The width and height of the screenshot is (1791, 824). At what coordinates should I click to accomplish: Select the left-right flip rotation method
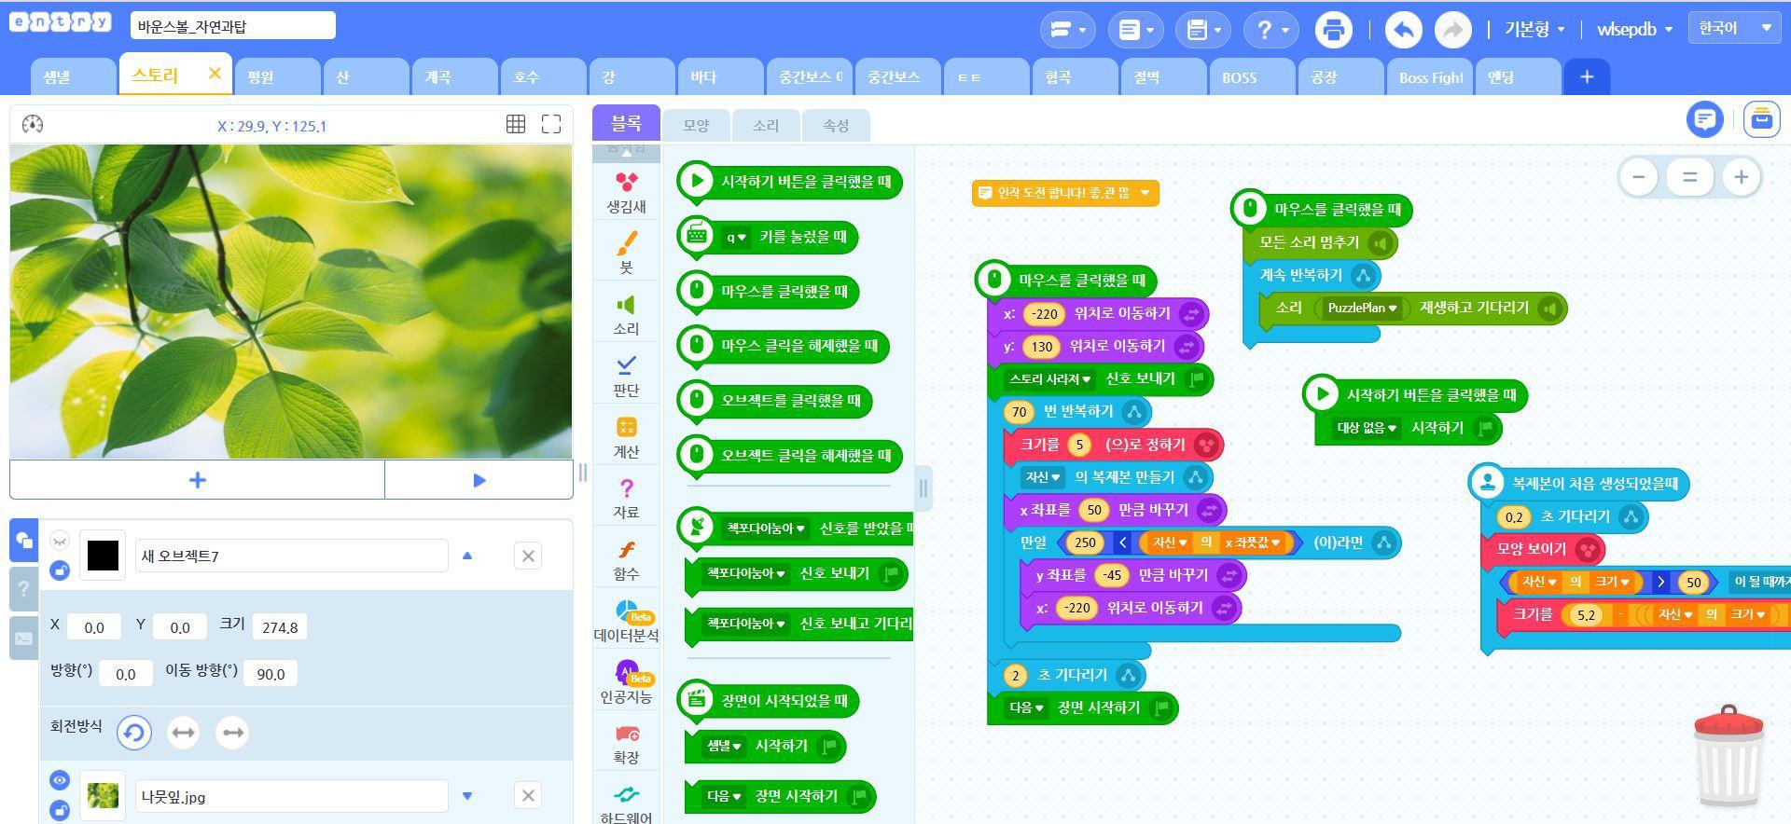click(x=183, y=733)
